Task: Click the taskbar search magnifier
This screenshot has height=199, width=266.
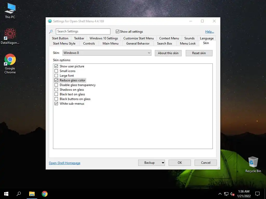Action: point(19,194)
